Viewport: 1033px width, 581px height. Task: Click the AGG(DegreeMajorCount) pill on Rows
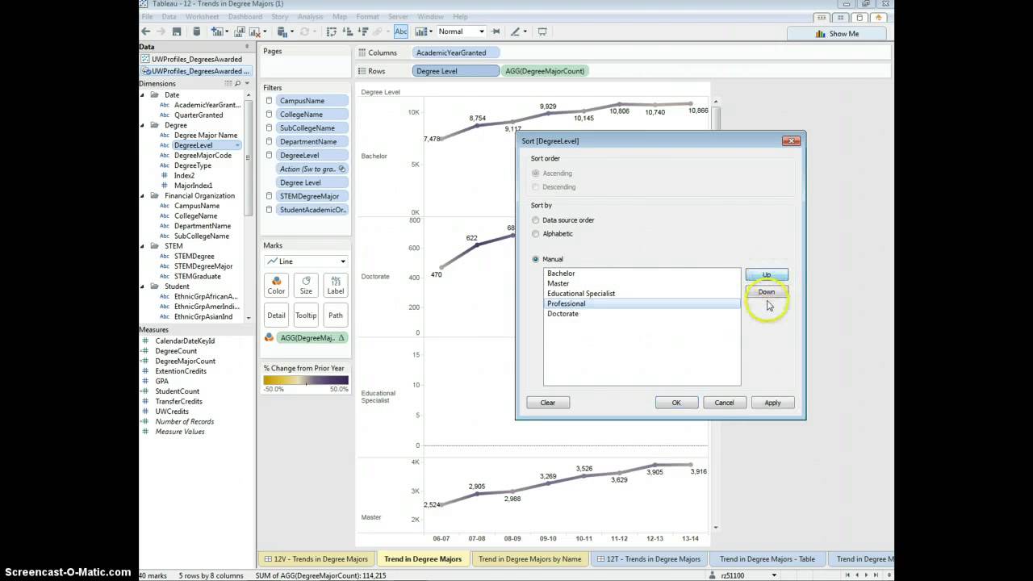click(x=545, y=71)
